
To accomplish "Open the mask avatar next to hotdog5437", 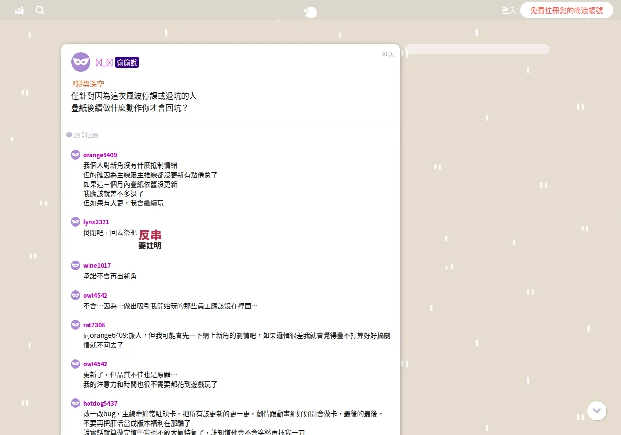I will click(75, 403).
